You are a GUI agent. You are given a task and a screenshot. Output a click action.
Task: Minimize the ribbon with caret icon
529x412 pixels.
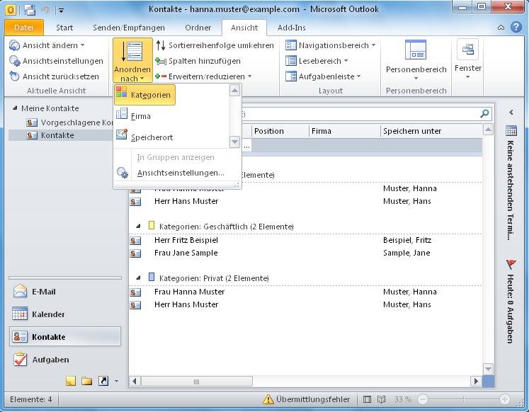(501, 28)
